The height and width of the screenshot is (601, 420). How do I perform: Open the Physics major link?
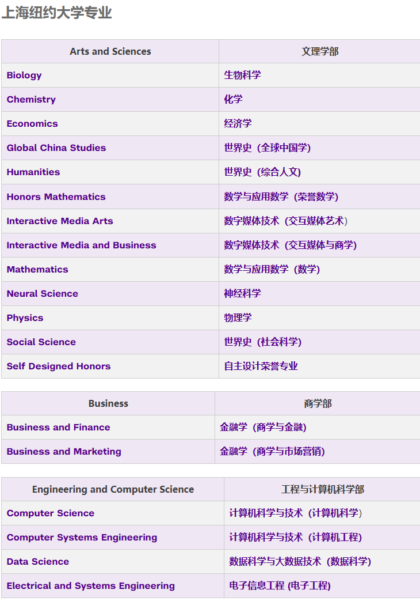coord(25,317)
